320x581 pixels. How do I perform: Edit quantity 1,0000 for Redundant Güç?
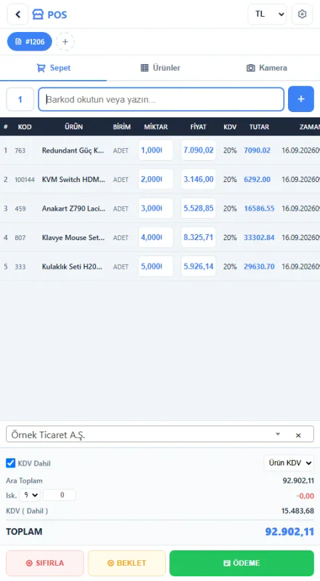(155, 150)
